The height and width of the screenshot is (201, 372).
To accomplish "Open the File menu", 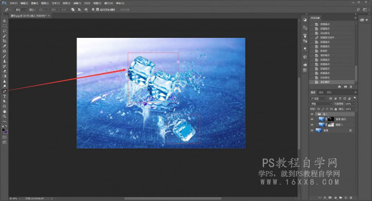I will (14, 3).
